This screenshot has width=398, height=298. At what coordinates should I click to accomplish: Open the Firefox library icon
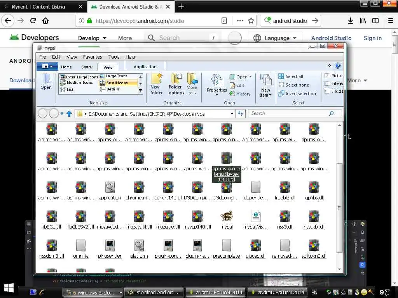363,21
